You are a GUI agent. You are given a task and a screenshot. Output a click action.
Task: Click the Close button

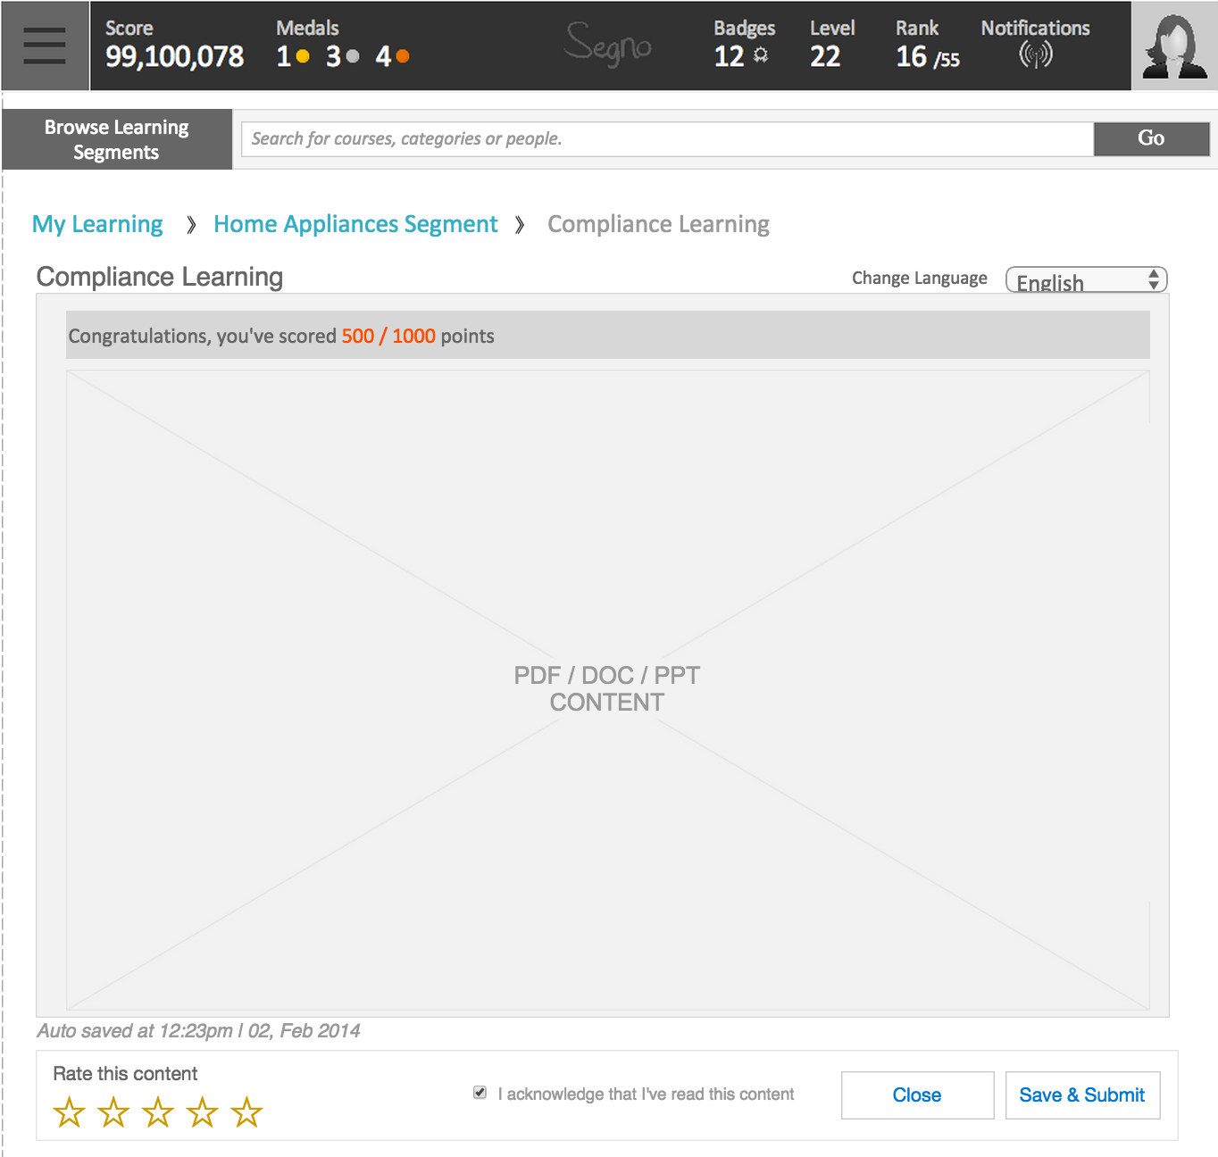click(918, 1095)
